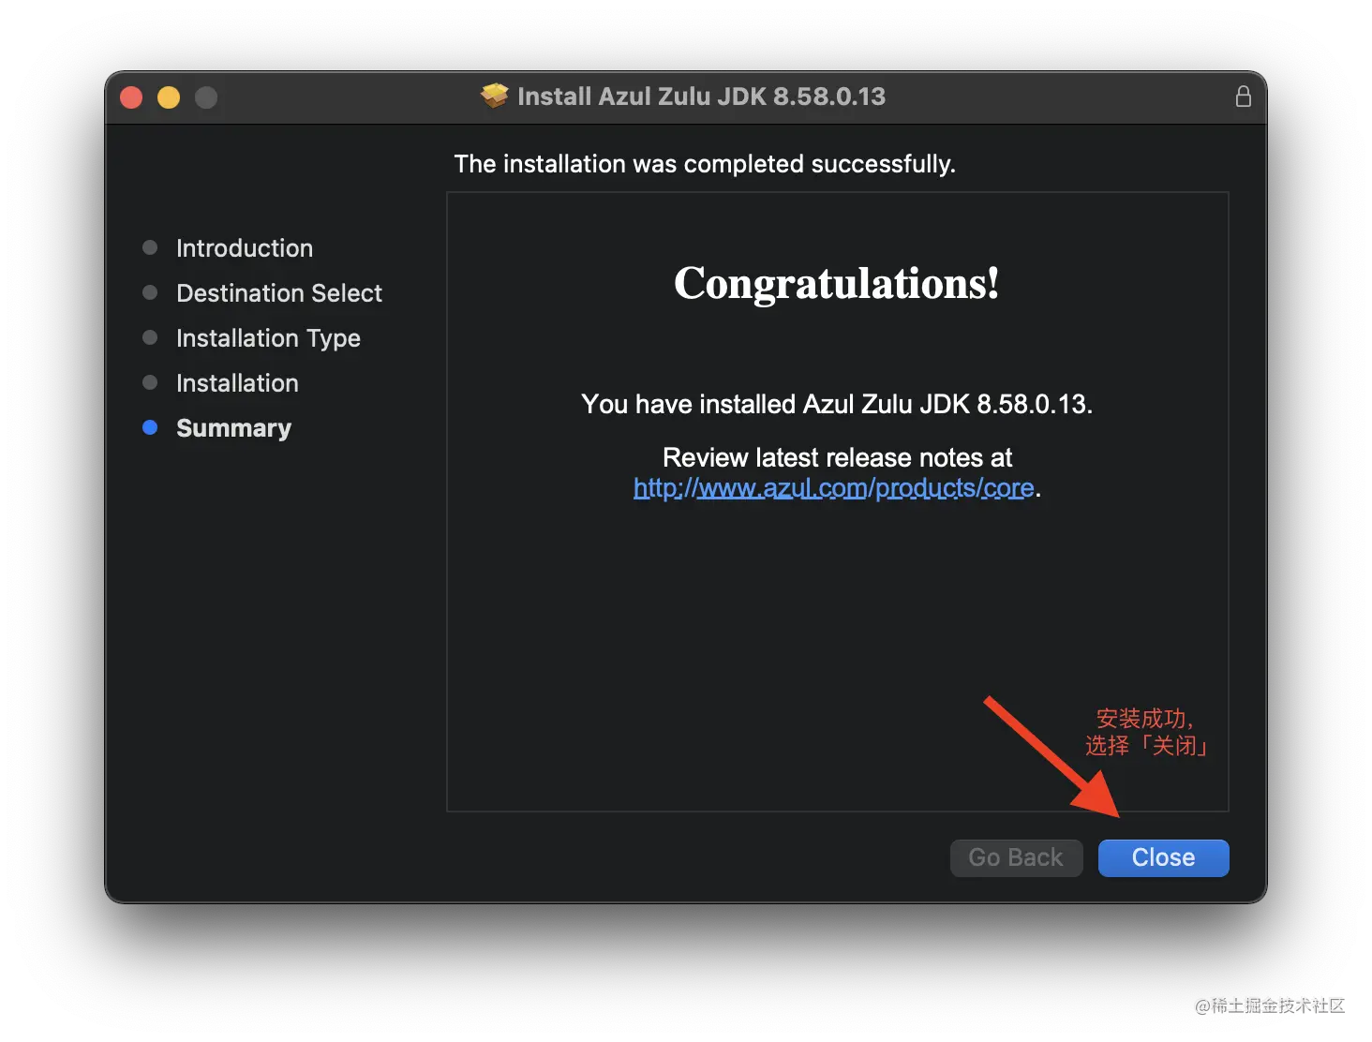Select the Installation step in the sidebar
The height and width of the screenshot is (1042, 1372).
tap(237, 382)
